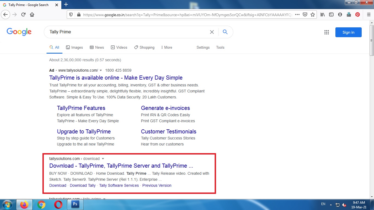
Task: Select the All results tab
Action: [54, 47]
